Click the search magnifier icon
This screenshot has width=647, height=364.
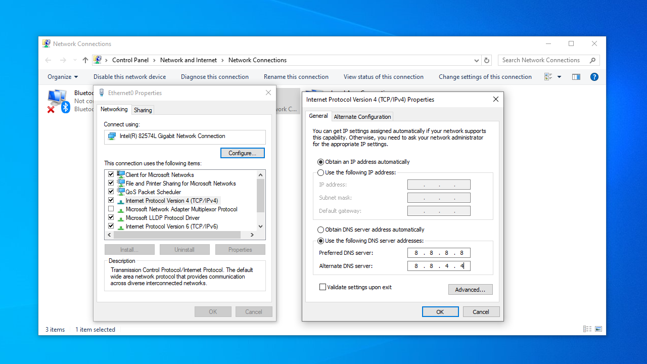tap(592, 60)
